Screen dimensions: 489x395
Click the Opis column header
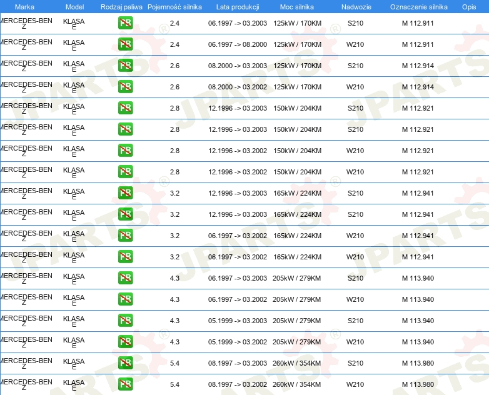(x=469, y=7)
